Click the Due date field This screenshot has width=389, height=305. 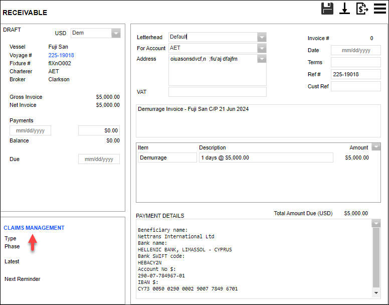pyautogui.click(x=99, y=159)
